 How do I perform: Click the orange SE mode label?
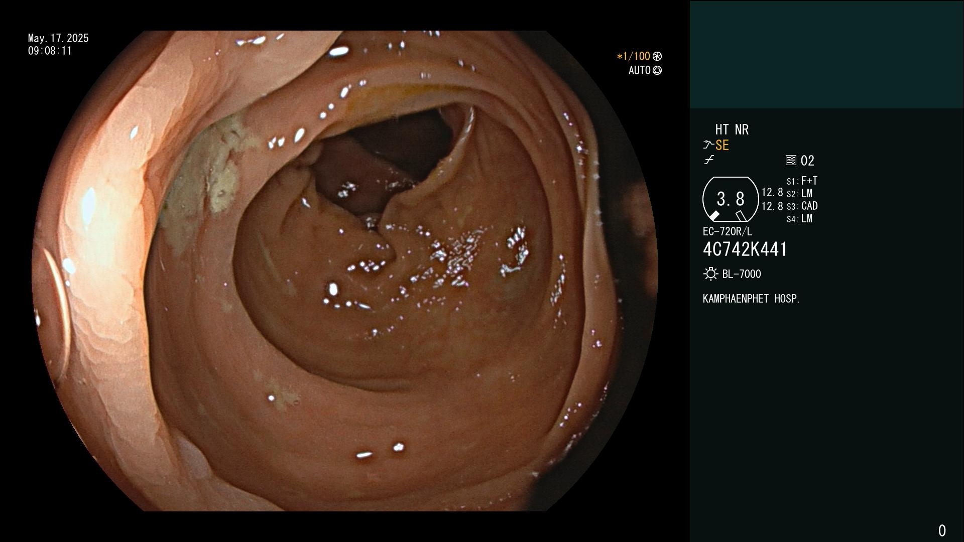click(722, 145)
